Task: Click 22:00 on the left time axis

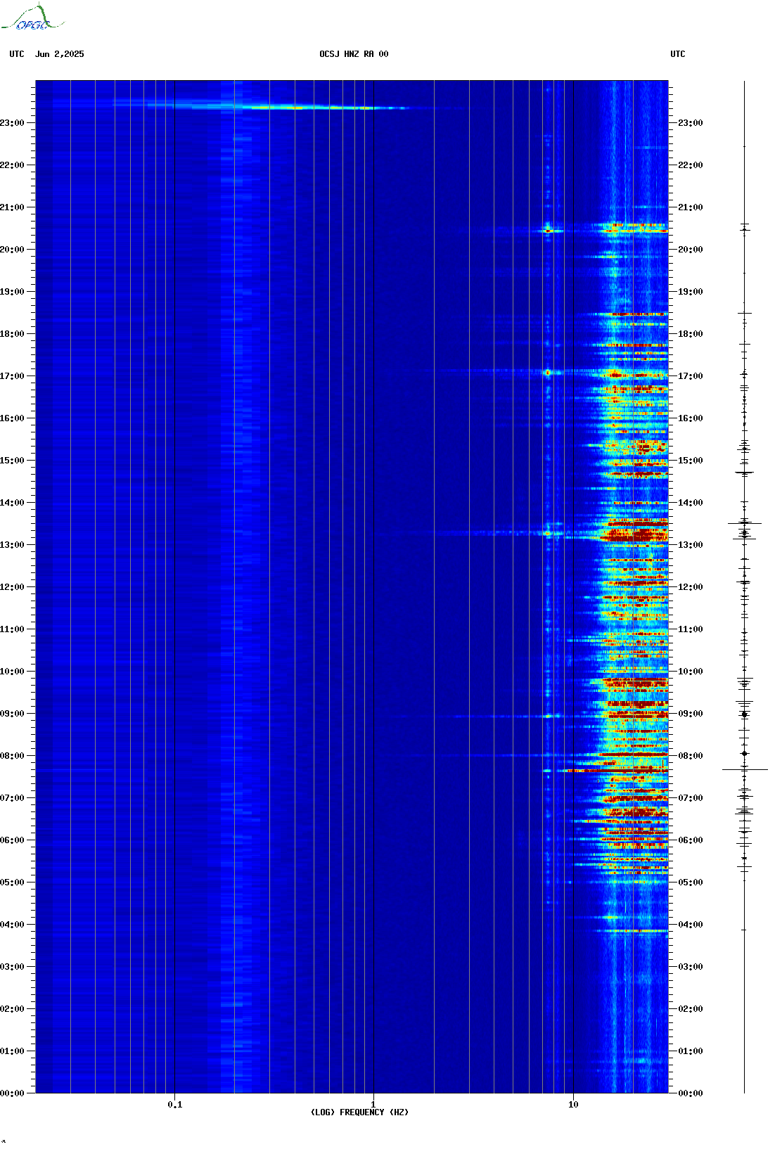Action: pos(12,165)
